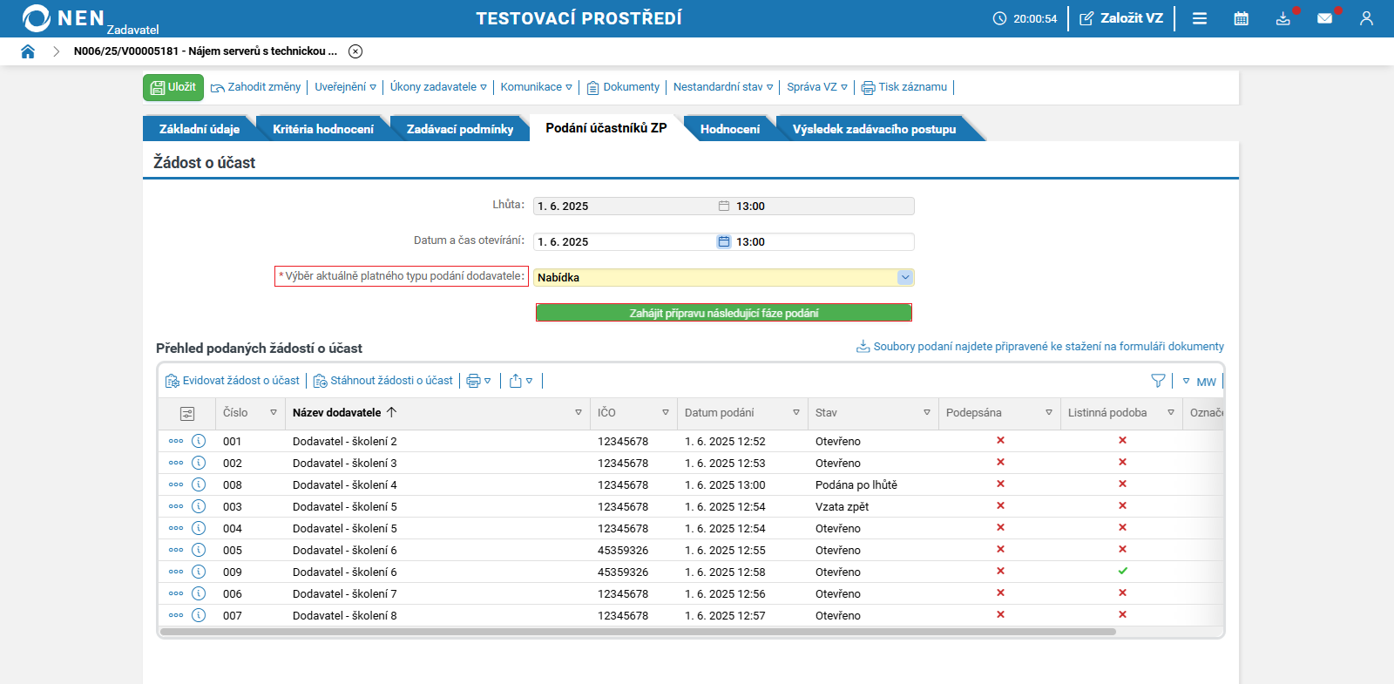Click the horizontal scrollbar under the table
The width and height of the screenshot is (1394, 684).
[x=638, y=632]
